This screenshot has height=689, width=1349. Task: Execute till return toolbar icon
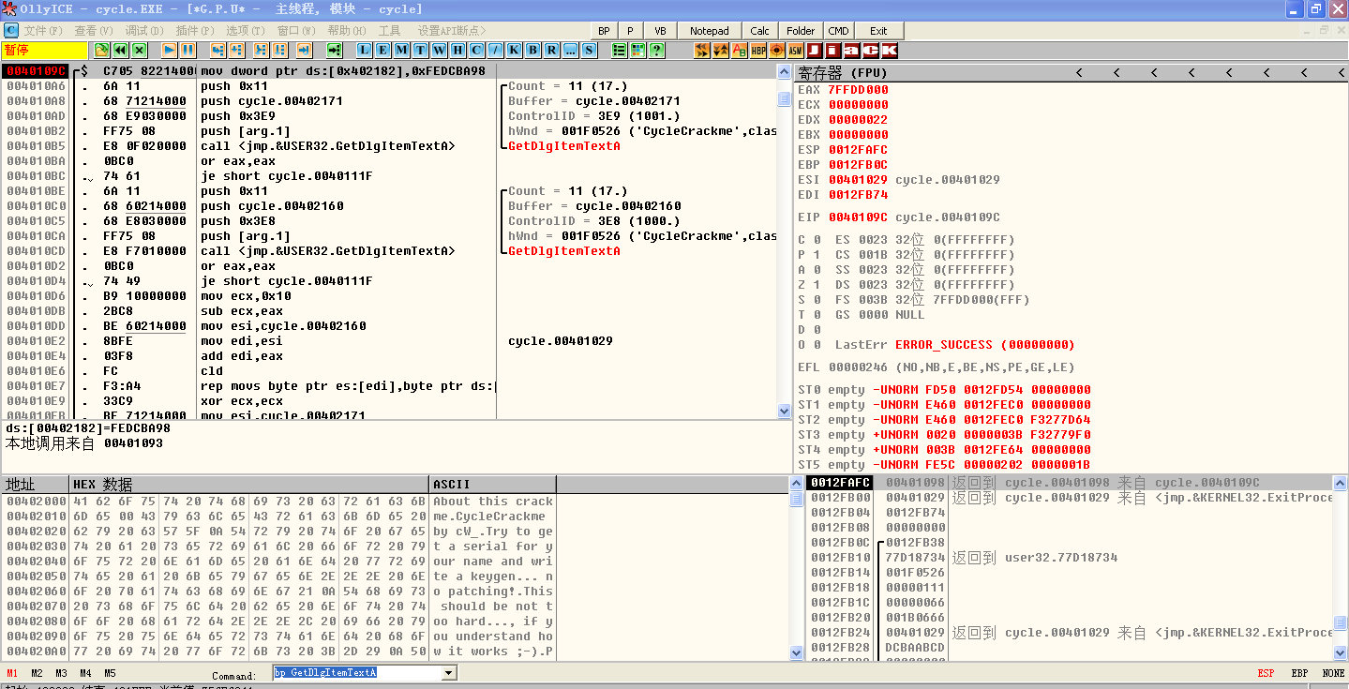(305, 50)
